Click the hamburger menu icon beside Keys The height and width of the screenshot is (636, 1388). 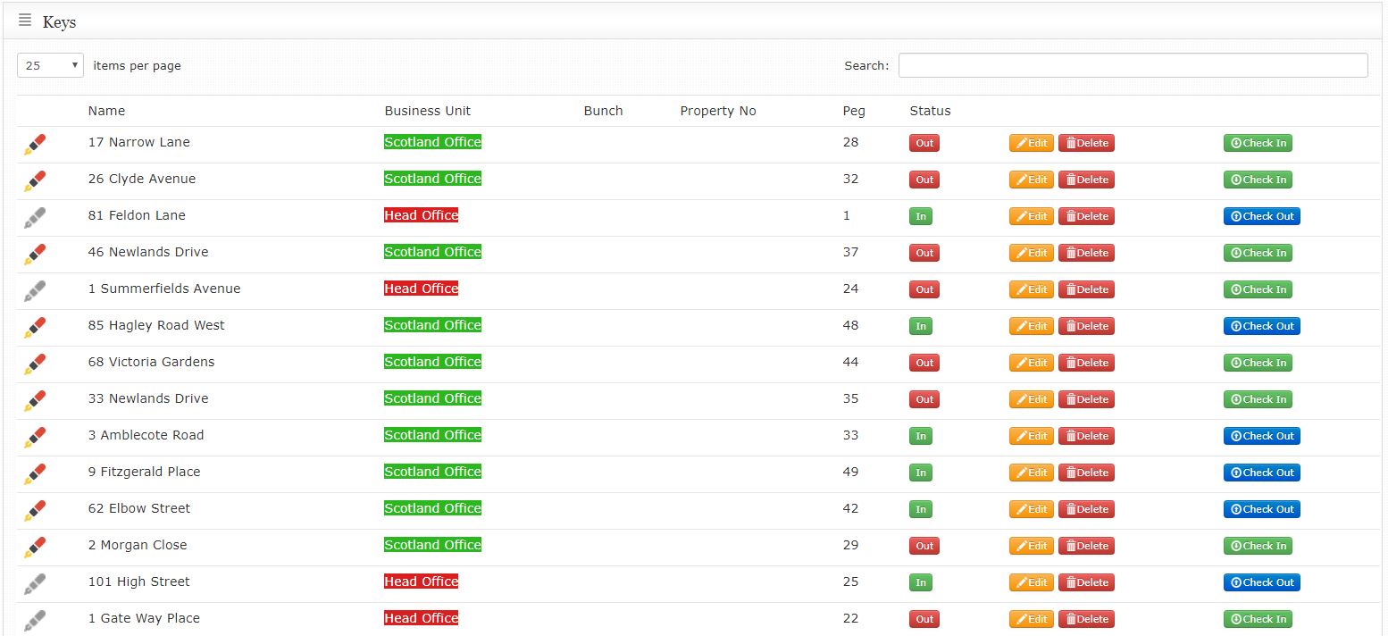point(25,21)
